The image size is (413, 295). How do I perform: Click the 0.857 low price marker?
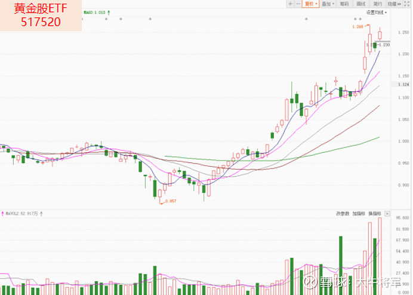(171, 201)
